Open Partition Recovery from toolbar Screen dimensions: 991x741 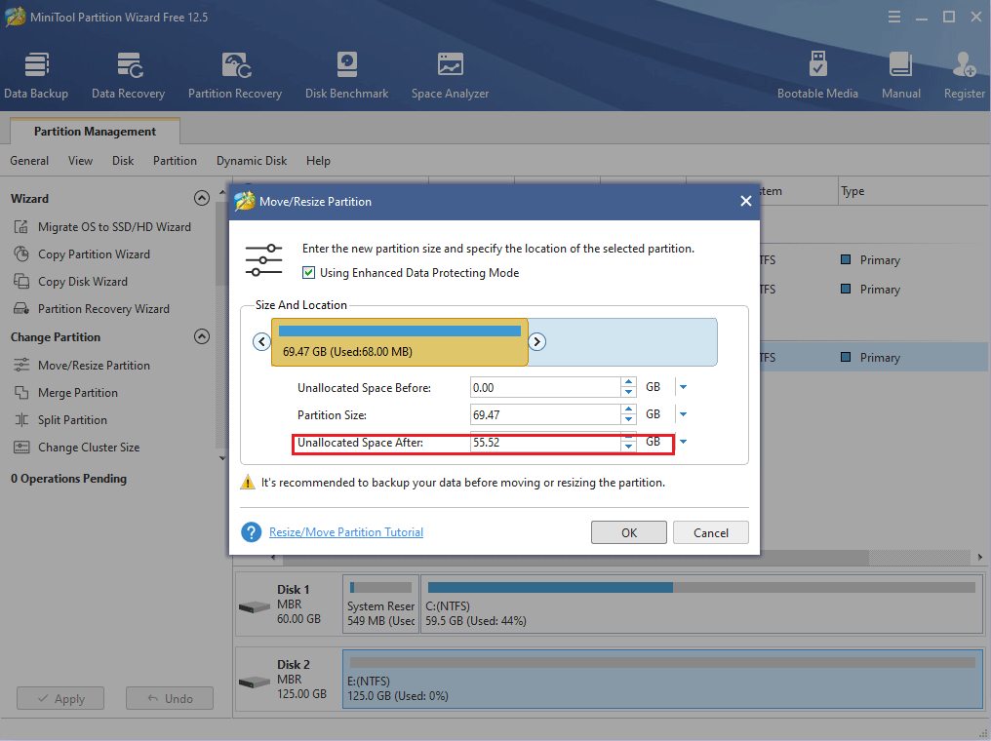click(235, 76)
